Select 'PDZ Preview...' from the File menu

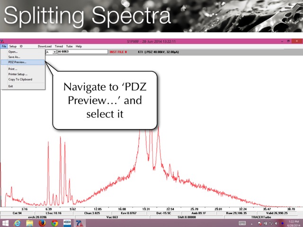click(x=17, y=62)
